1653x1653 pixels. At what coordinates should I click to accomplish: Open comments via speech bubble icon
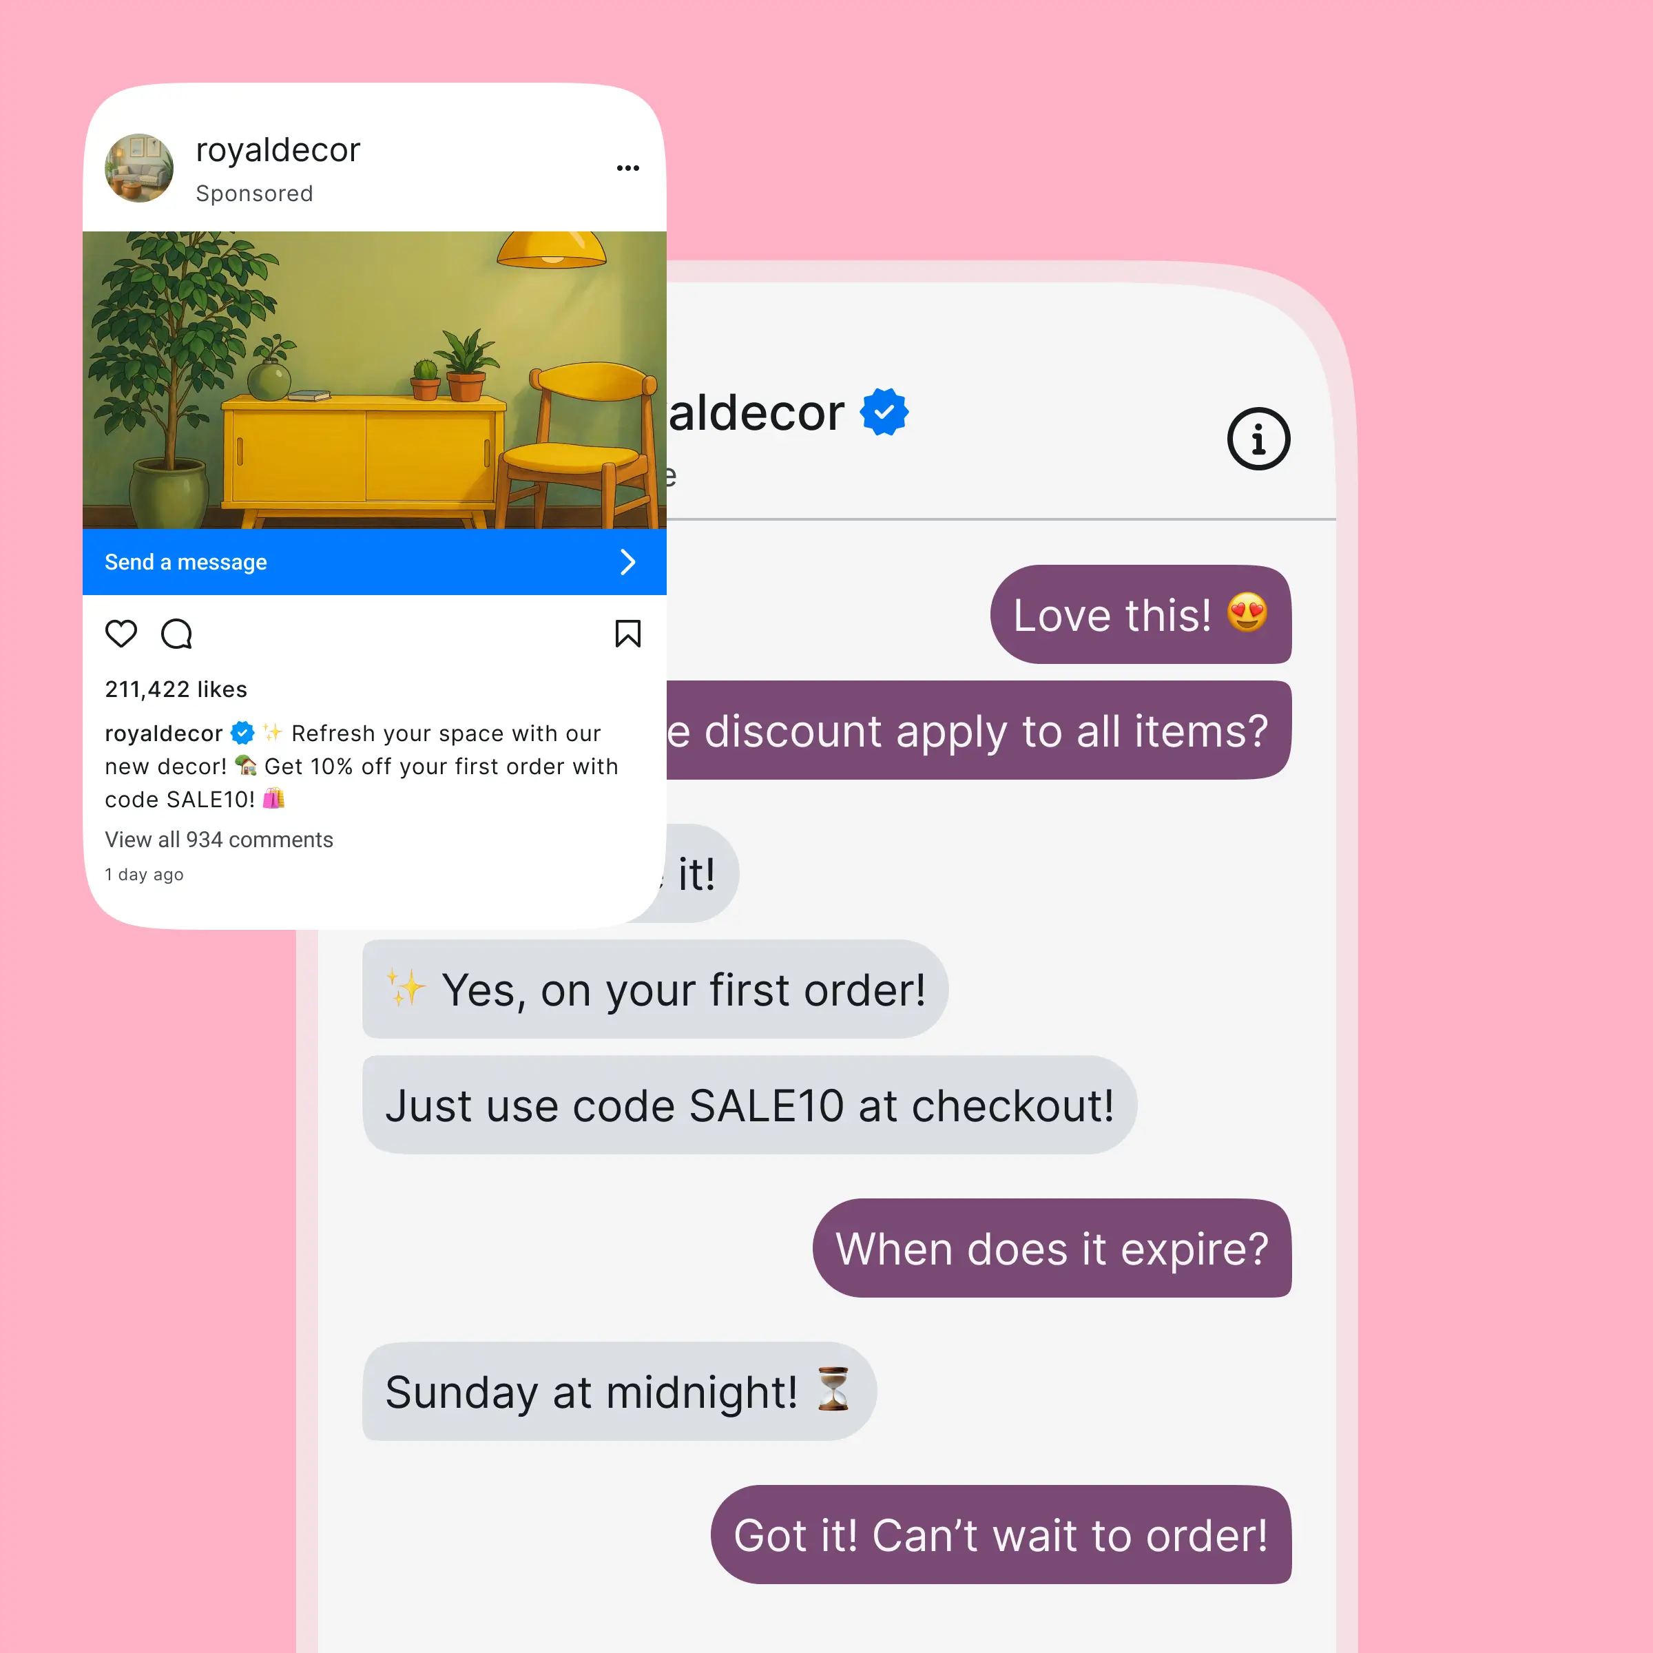pos(176,634)
